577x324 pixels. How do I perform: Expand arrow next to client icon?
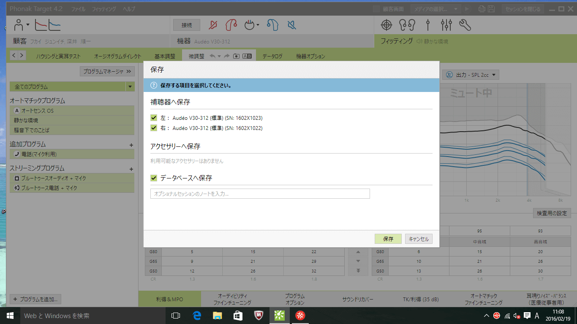(x=27, y=25)
